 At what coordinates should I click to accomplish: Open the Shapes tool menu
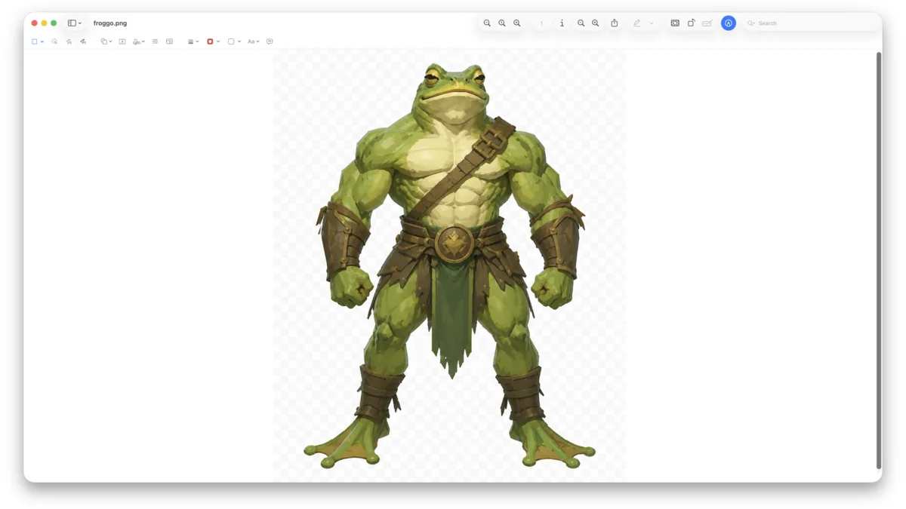click(x=106, y=41)
